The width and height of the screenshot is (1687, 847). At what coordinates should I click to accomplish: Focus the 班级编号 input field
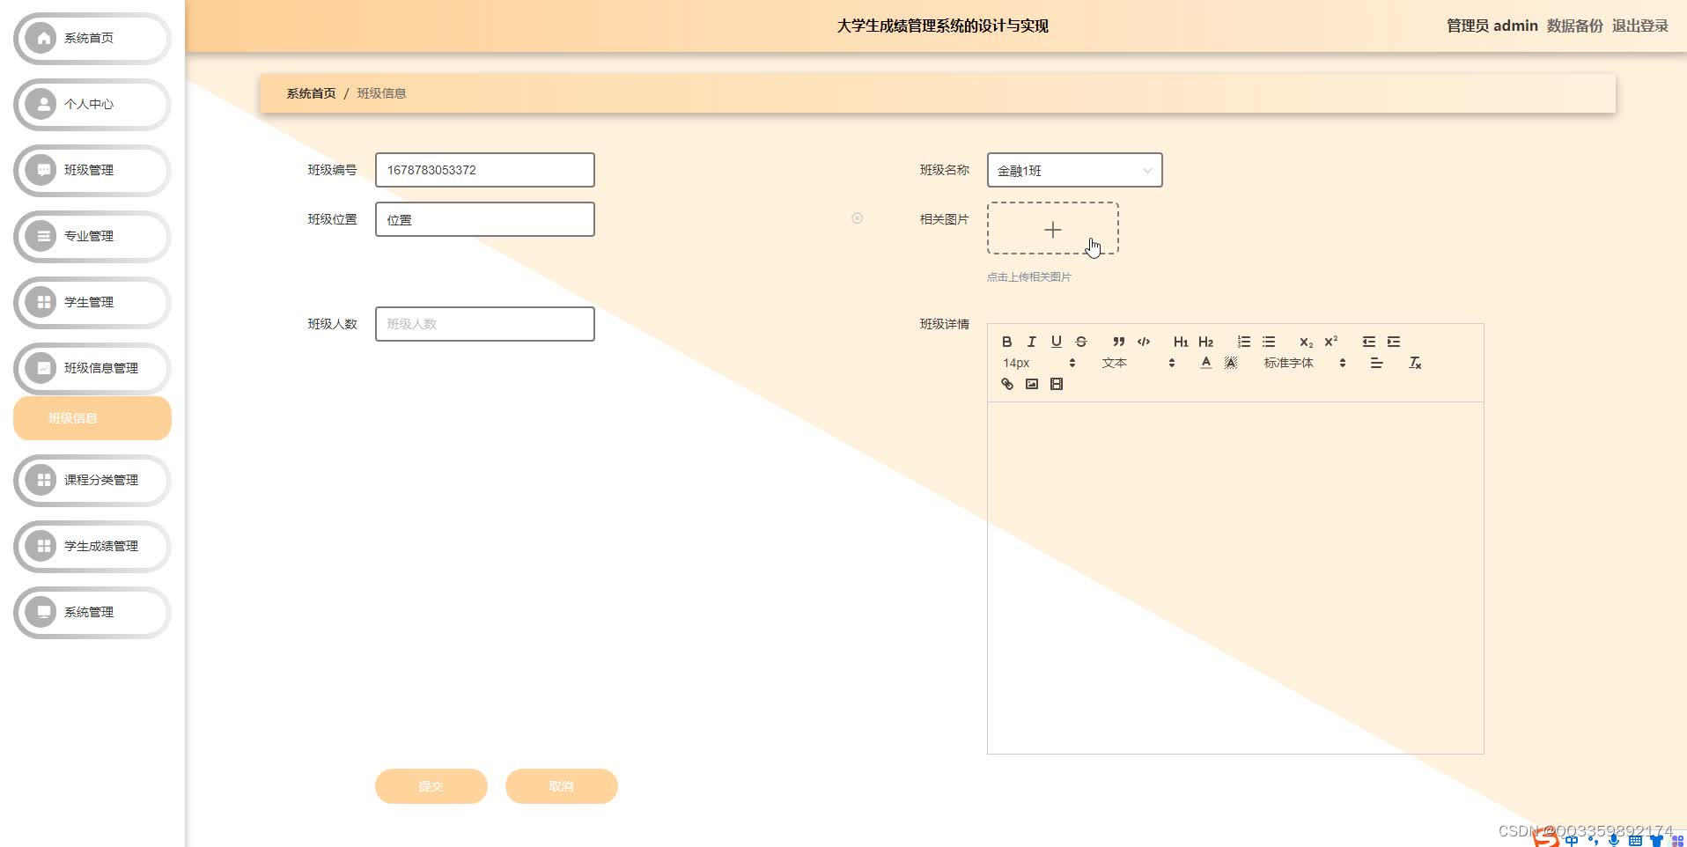[x=484, y=170]
